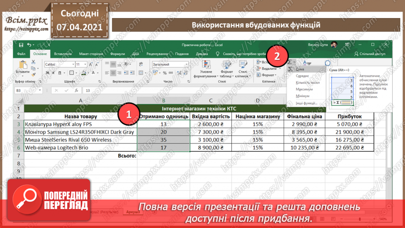Click the Accounting Number Format currency icon
Image resolution: width=405 pixels, height=228 pixels.
click(x=155, y=73)
